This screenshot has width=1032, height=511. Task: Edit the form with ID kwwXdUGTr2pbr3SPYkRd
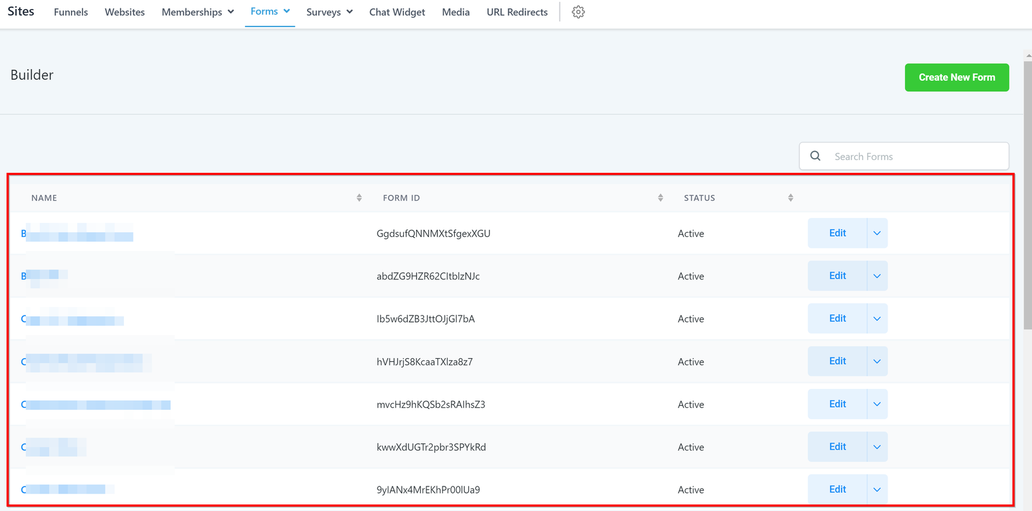point(837,447)
